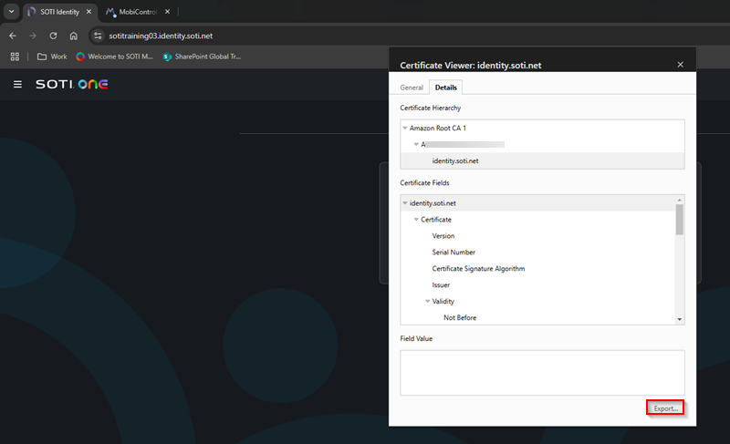Viewport: 730px width, 444px height.
Task: Click scrollbar up arrow in Certificate Fields
Action: point(680,200)
